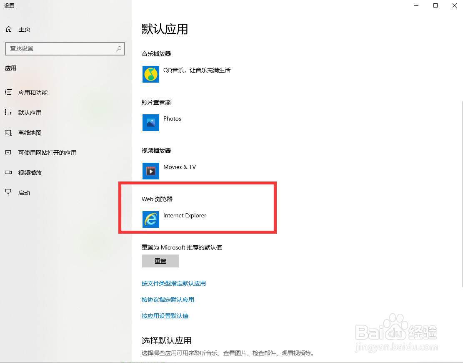This screenshot has width=463, height=363.
Task: Click the 可使用网站打开的应用 sidebar icon
Action: [9, 153]
